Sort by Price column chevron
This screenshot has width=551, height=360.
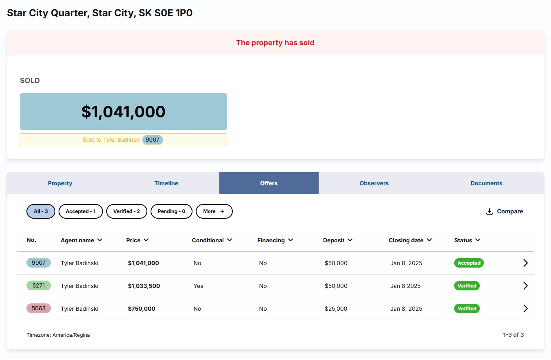point(146,240)
